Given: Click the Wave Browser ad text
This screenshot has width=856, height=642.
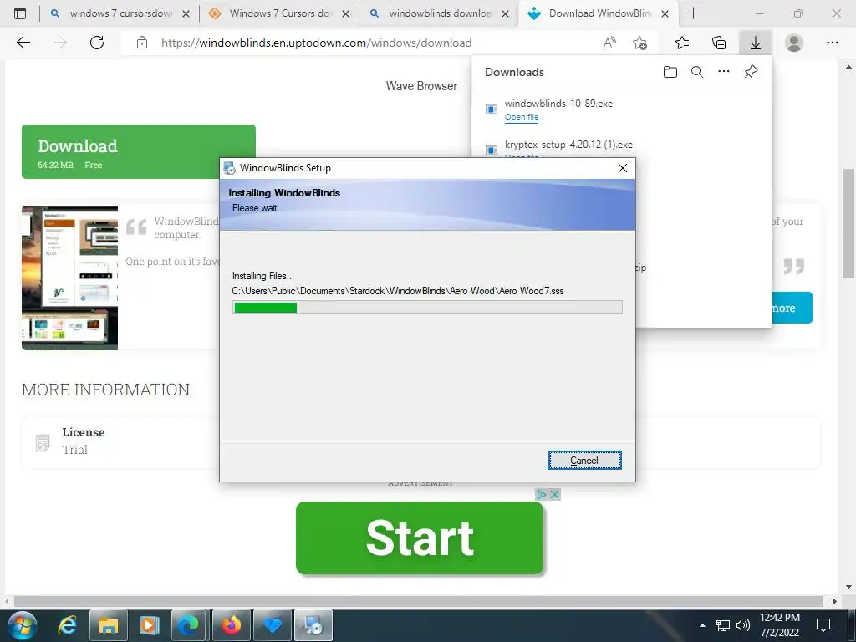Looking at the screenshot, I should [421, 86].
